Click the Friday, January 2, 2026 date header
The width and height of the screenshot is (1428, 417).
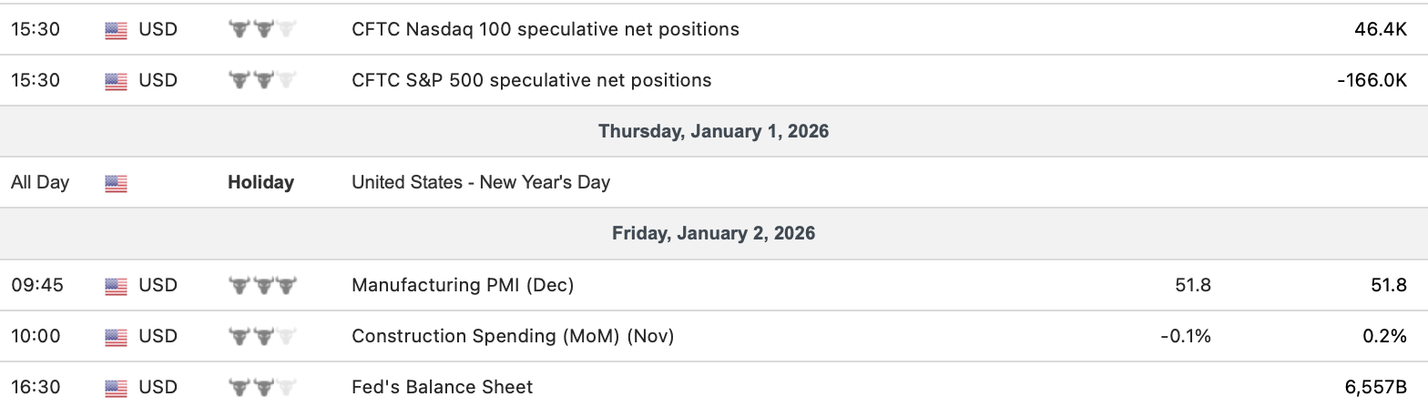pyautogui.click(x=713, y=233)
